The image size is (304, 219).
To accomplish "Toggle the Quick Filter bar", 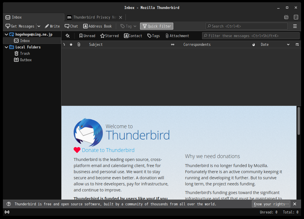I will [157, 26].
